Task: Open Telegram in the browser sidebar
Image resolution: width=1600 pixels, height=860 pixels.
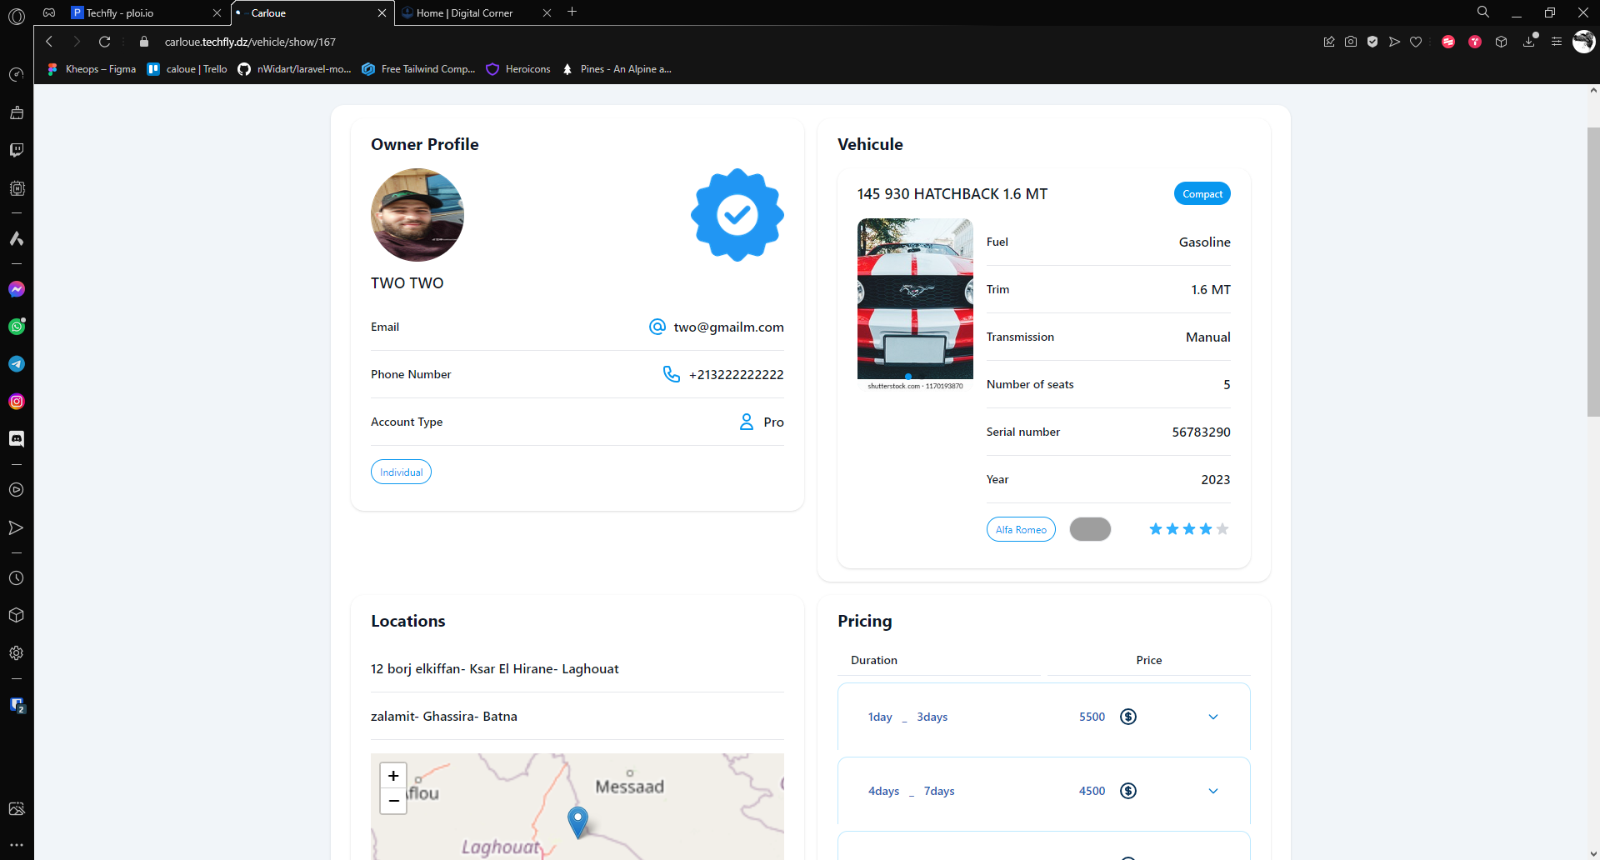Action: coord(17,364)
